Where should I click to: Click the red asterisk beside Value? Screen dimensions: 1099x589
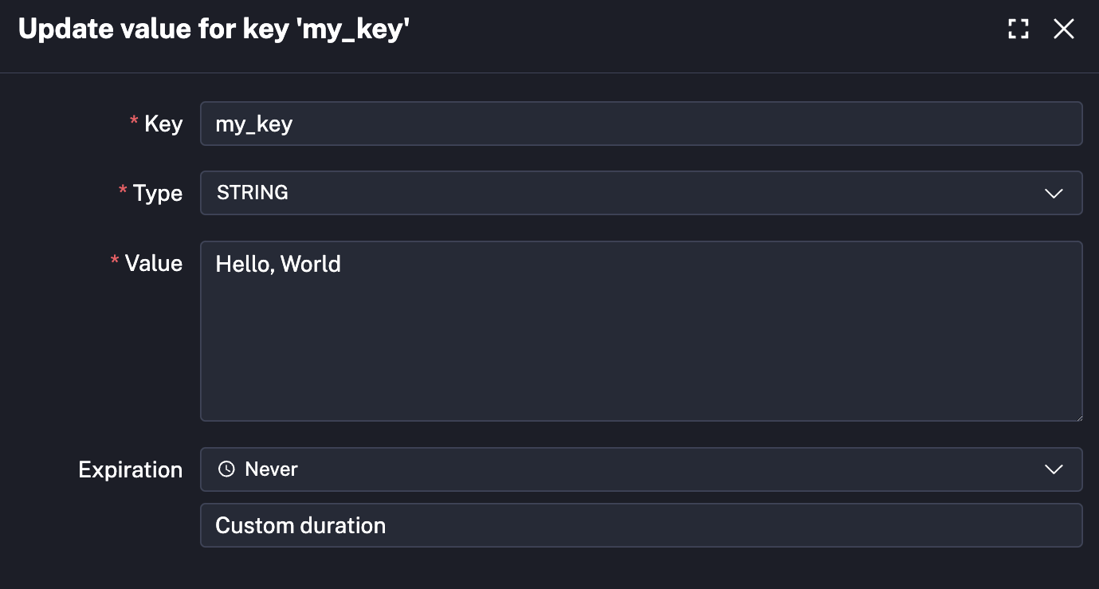pos(115,261)
